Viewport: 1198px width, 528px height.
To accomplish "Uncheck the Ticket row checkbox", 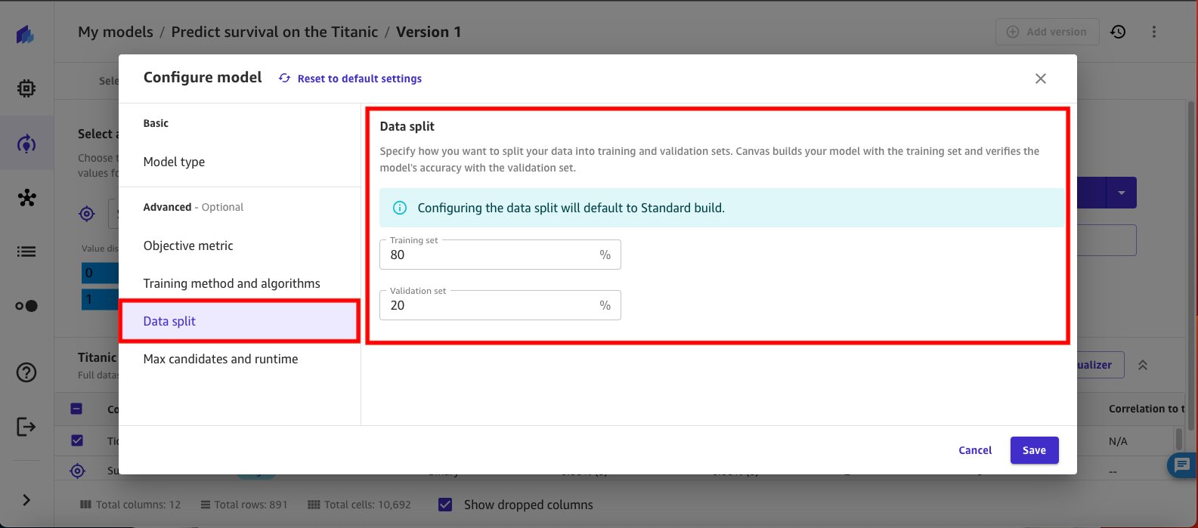I will click(76, 440).
